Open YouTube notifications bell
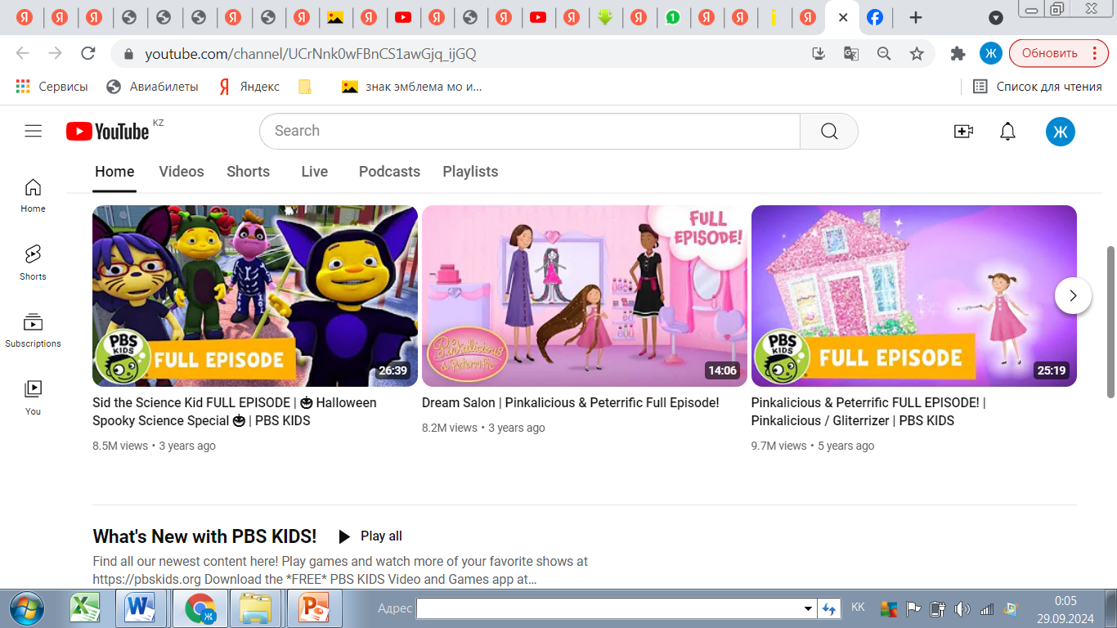Image resolution: width=1117 pixels, height=628 pixels. point(1008,131)
